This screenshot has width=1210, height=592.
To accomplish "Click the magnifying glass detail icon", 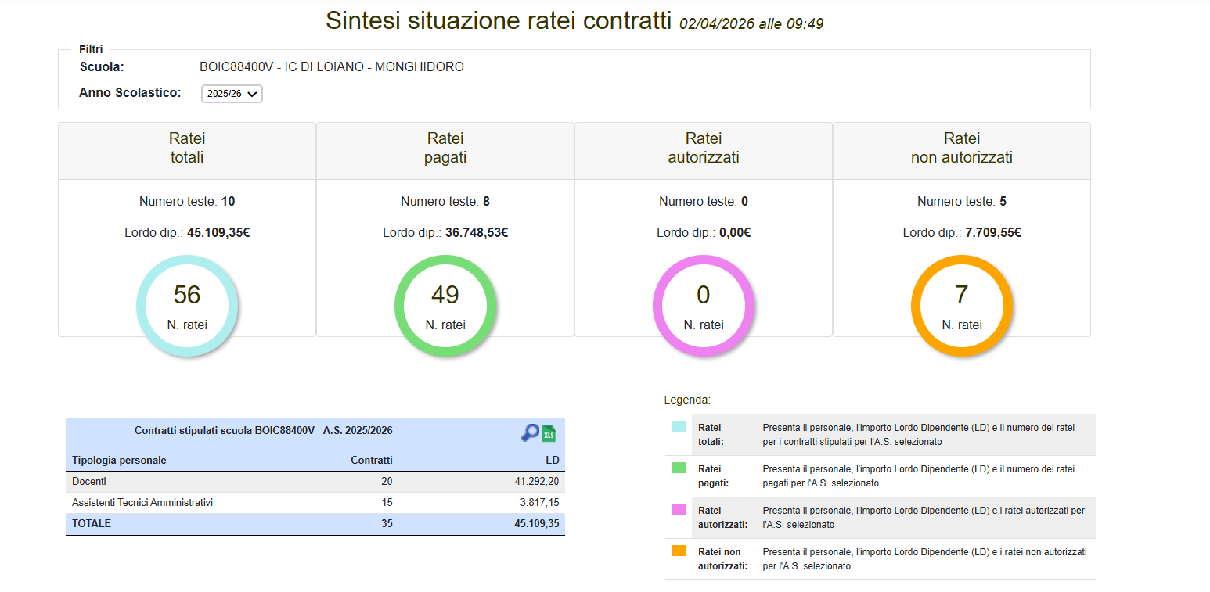I will (530, 433).
